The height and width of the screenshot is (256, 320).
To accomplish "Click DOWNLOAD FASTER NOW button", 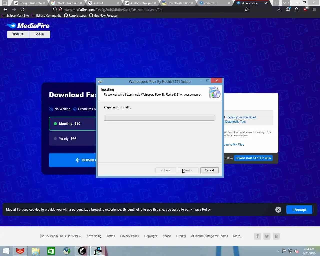I will [253, 158].
